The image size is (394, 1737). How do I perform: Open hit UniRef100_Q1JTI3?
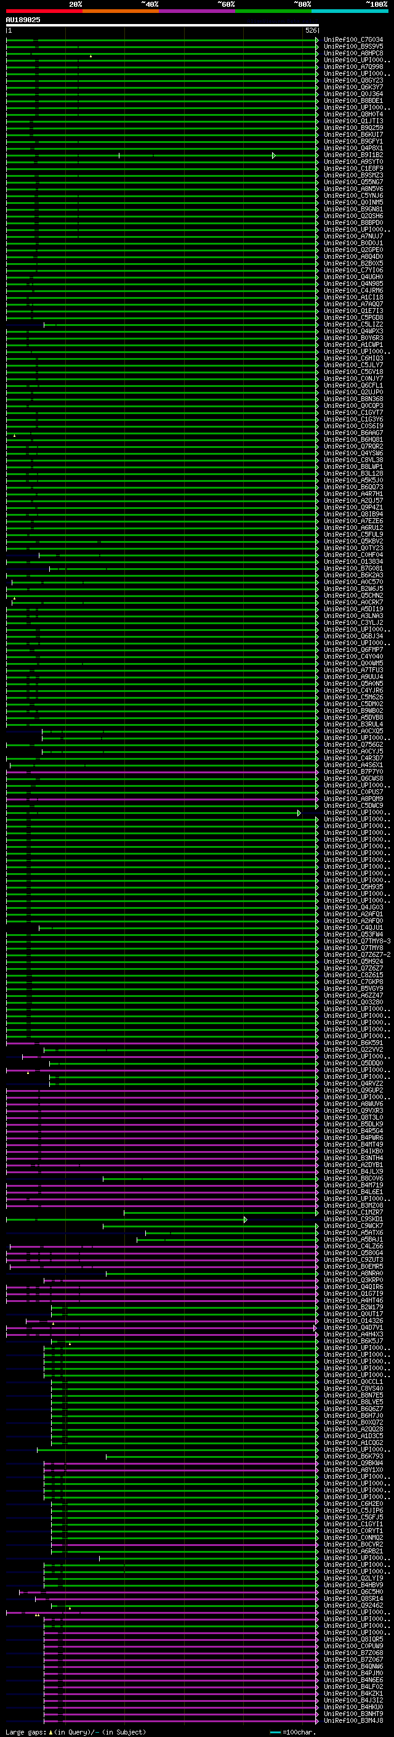click(x=353, y=121)
